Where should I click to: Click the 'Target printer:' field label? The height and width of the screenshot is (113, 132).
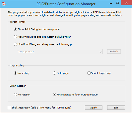pos(26,52)
